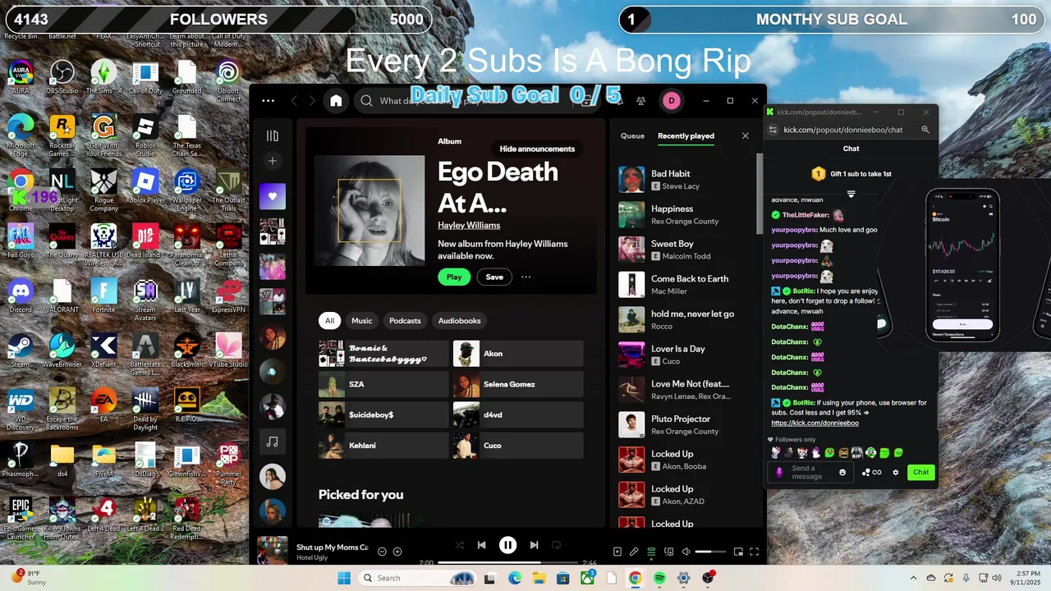Toggle the queue panel button

pyautogui.click(x=651, y=552)
